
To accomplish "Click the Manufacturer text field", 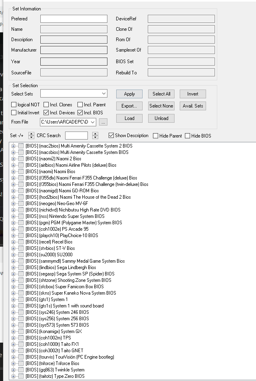I will [x=74, y=50].
